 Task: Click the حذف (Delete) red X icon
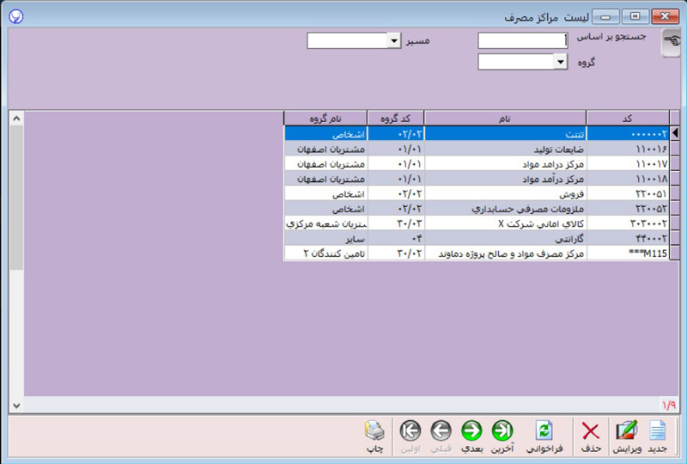coord(591,432)
